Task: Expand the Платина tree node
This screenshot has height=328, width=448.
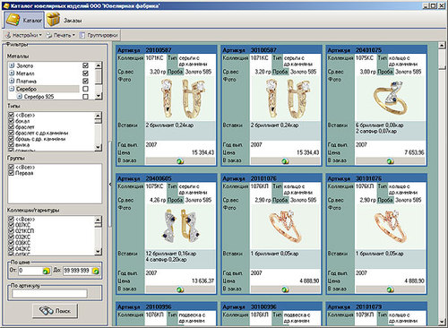Action: click(12, 81)
